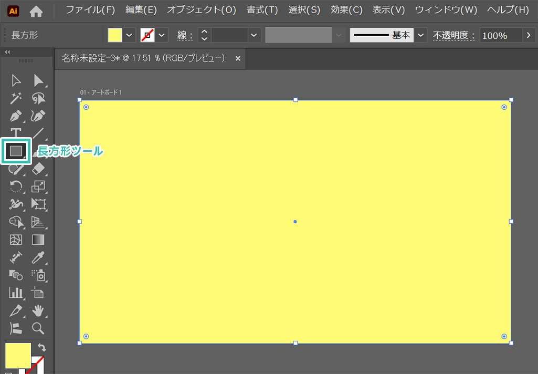Collapse the toolbar with double-arrow icon
Viewport: 538px width, 374px height.
(x=7, y=52)
